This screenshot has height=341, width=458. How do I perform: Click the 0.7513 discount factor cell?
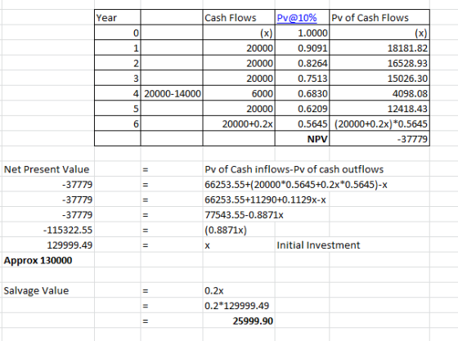pos(302,78)
